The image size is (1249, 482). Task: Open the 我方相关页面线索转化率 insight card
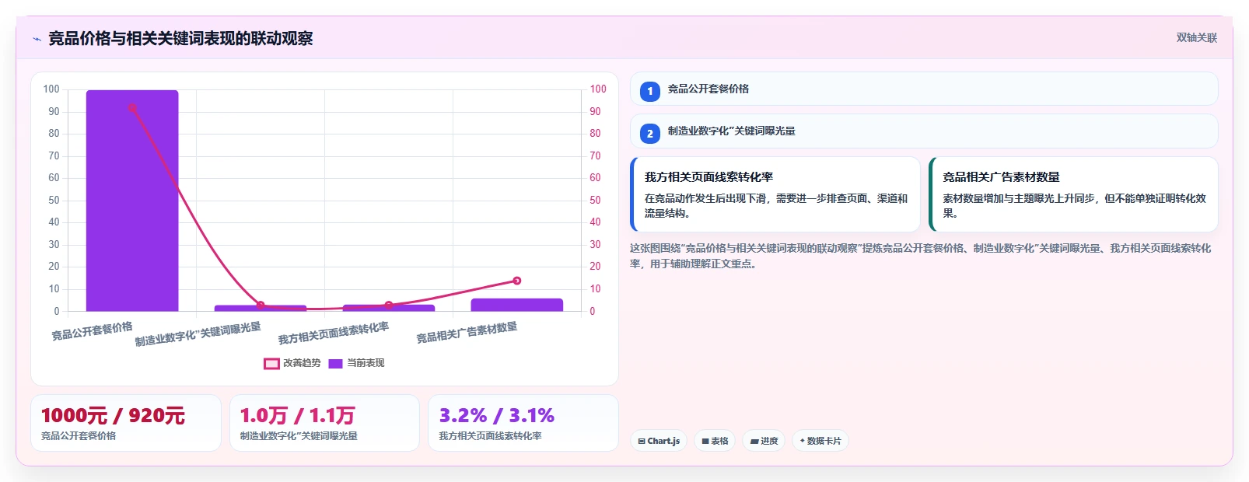coord(775,194)
